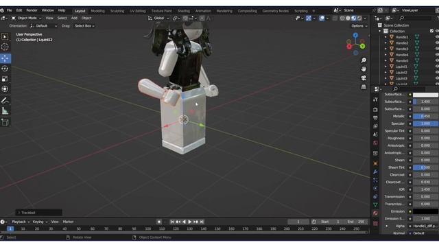Switch to material preview shading

[x=354, y=19]
